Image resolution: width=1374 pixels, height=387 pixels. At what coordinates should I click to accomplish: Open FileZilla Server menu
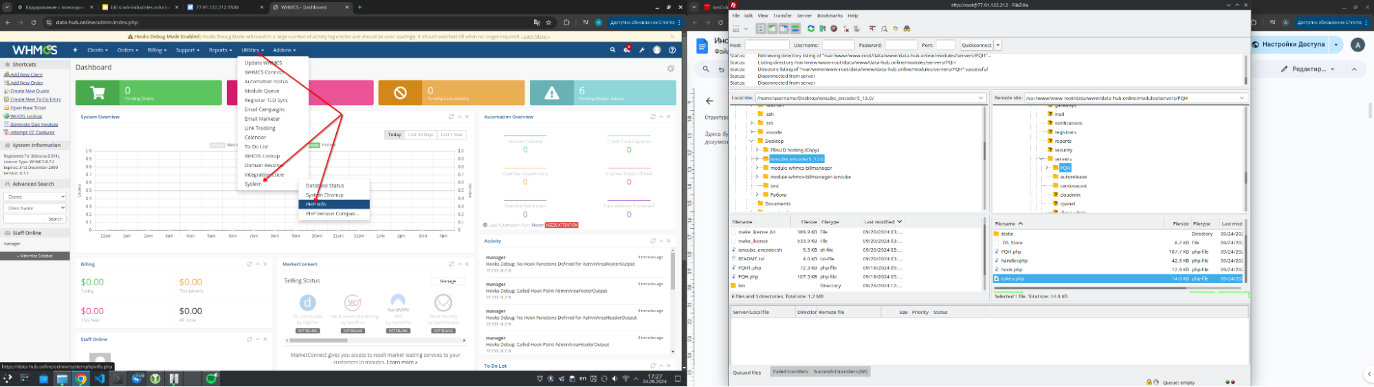coord(804,15)
